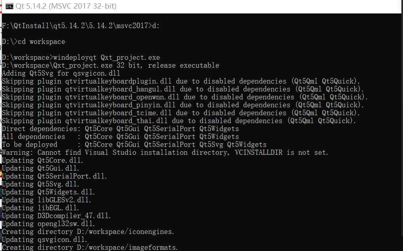Click the 'Creating directory D:/workspace/imageformats.' line
This screenshot has height=251, width=403.
click(90, 247)
